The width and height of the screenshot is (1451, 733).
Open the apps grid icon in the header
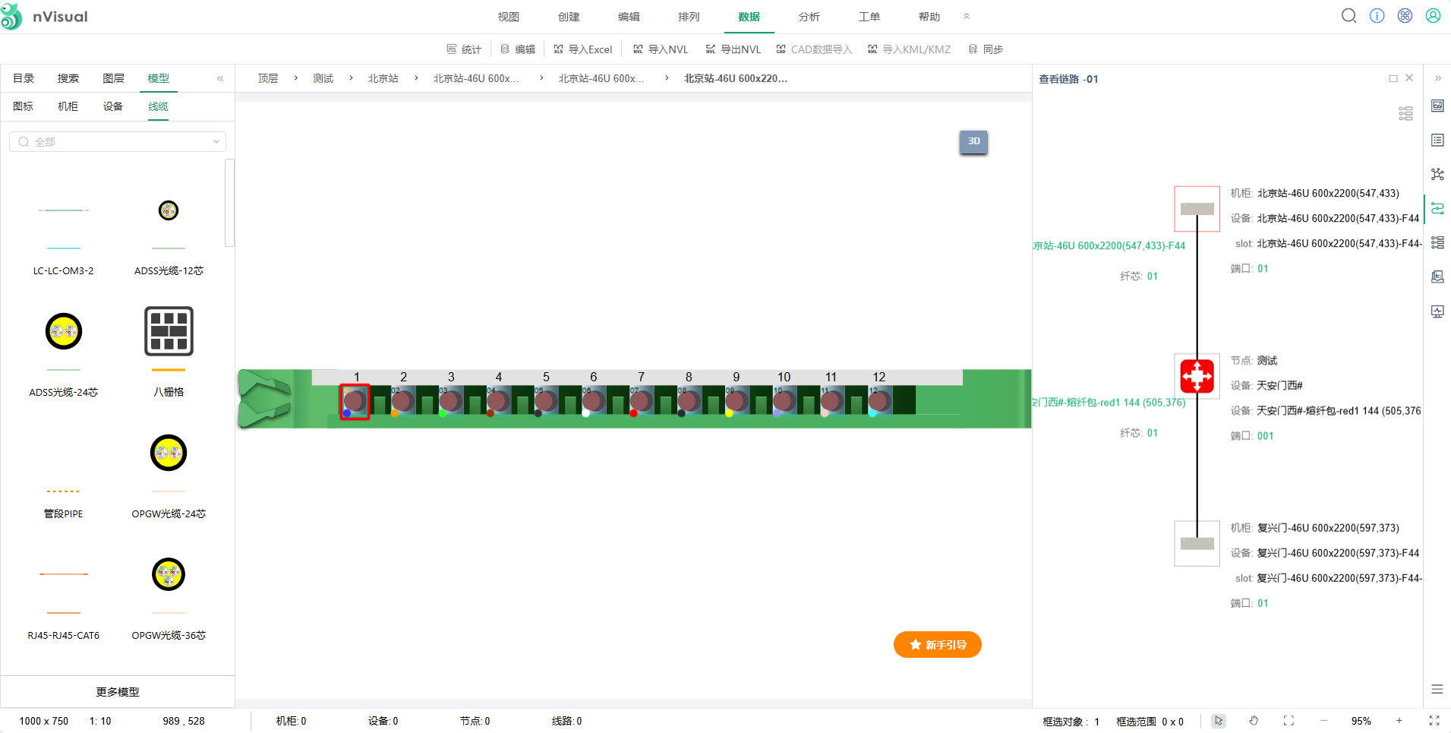tap(1405, 16)
